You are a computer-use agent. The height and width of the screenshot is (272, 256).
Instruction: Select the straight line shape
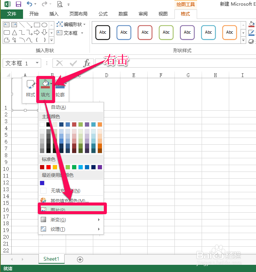pos(22,25)
